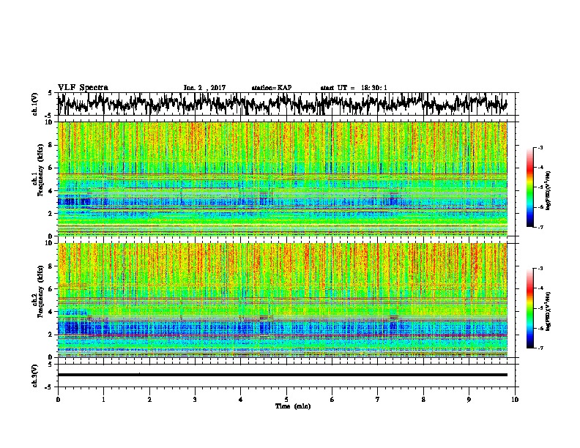This screenshot has width=580, height=448.
Task: Click the '8' kHz tick of ch.2 spectrogram
Action: pyautogui.click(x=51, y=266)
